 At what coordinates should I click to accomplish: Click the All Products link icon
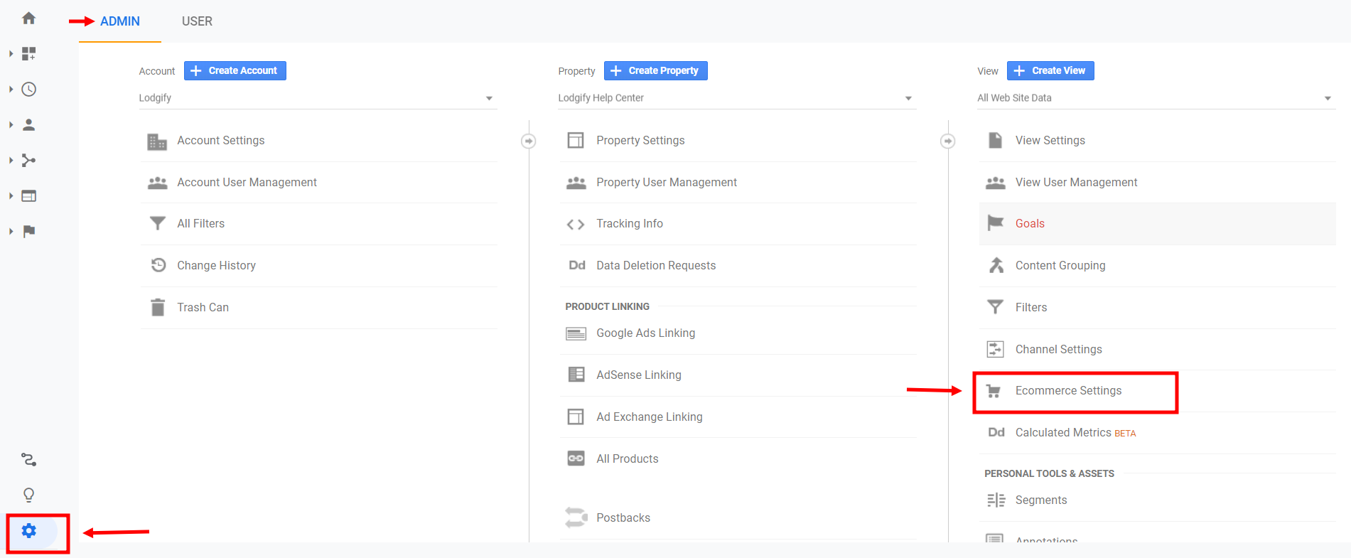pyautogui.click(x=576, y=458)
